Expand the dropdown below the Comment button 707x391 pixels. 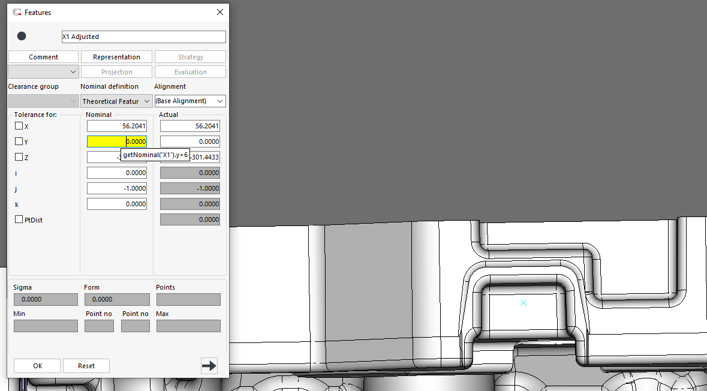pyautogui.click(x=43, y=72)
